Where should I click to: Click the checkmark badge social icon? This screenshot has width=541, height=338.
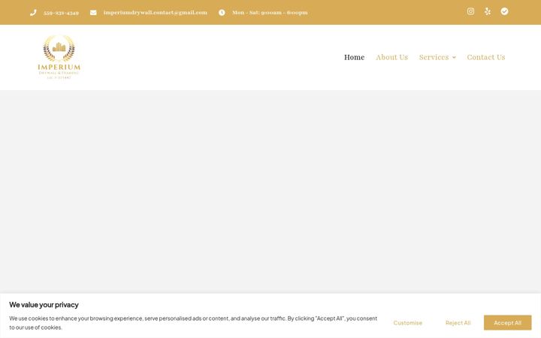[x=504, y=11]
